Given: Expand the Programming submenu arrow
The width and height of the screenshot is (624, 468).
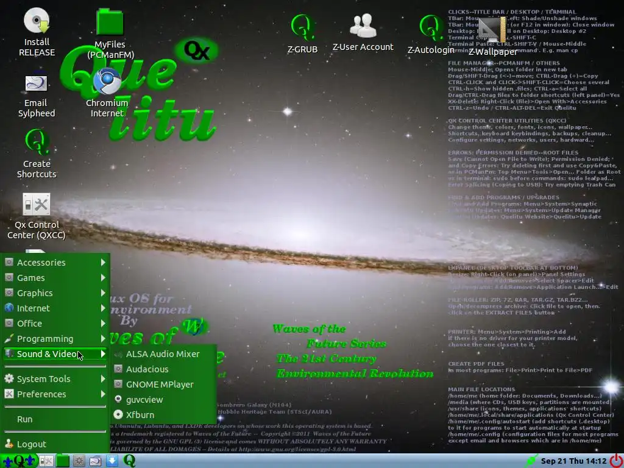Looking at the screenshot, I should [x=103, y=339].
